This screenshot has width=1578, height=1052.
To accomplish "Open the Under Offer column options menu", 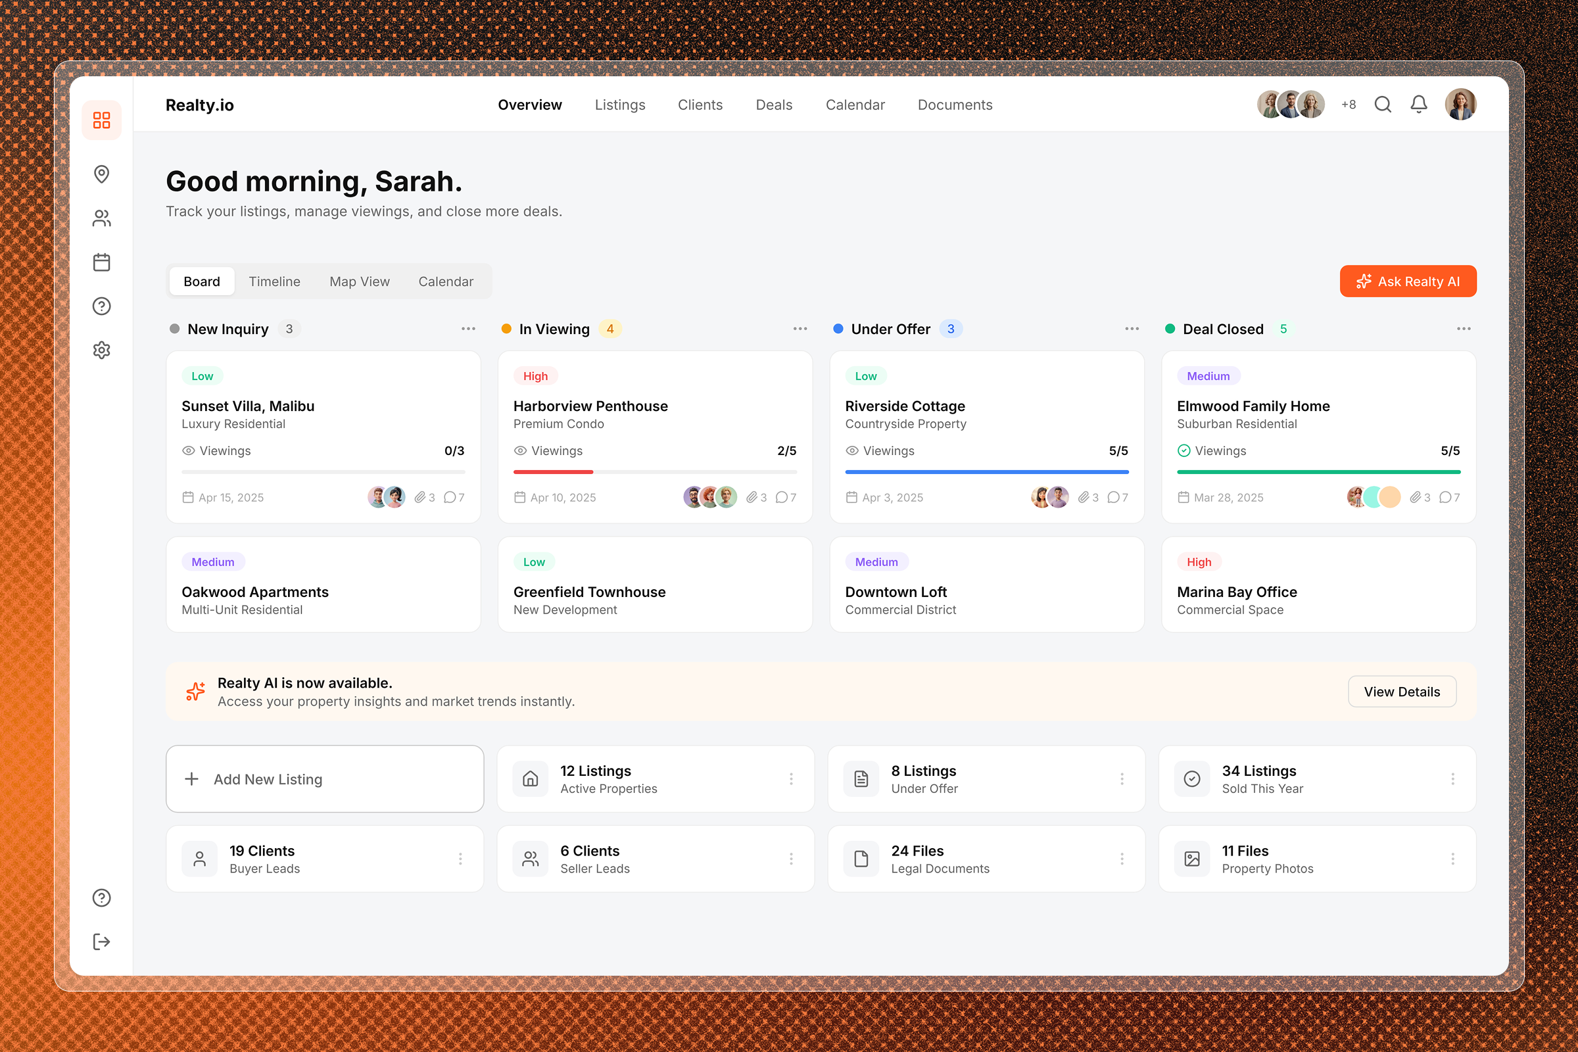I will pyautogui.click(x=1131, y=328).
